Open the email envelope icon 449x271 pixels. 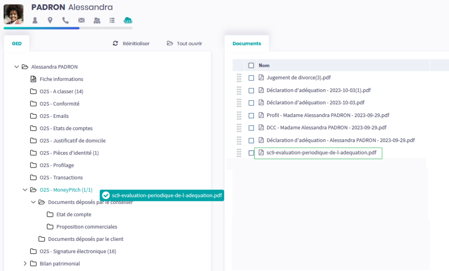(81, 20)
